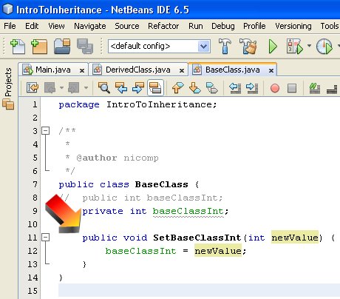This screenshot has width=340, height=299.
Task: Click the Stop Macro Recording square icon
Action: click(292, 88)
